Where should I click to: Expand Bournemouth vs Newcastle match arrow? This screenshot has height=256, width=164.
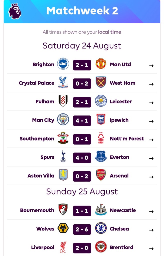(x=151, y=211)
